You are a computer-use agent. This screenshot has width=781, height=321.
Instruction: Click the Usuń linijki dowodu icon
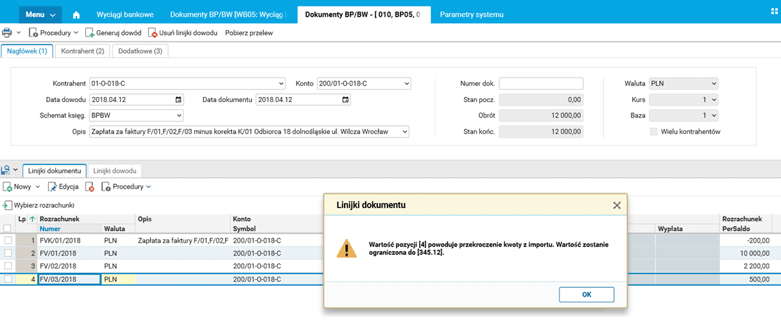point(152,33)
